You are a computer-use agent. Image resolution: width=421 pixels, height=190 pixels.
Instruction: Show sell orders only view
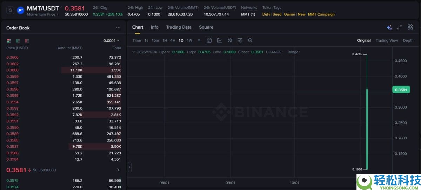pos(27,41)
